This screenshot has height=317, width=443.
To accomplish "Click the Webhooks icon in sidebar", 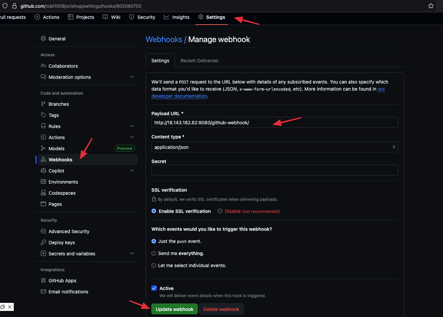I will (x=43, y=160).
